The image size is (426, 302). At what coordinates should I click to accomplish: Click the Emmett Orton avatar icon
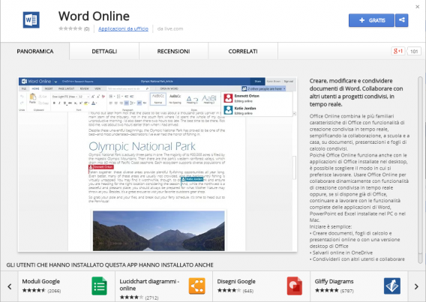(228, 98)
